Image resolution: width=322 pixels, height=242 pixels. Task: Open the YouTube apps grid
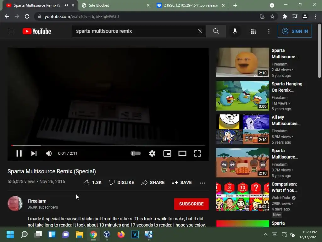click(254, 31)
